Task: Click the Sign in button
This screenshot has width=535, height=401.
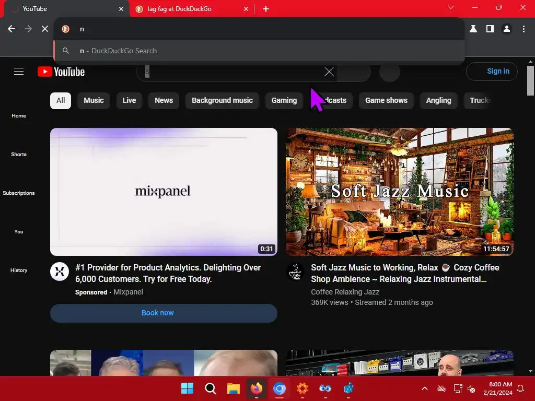Action: click(492, 71)
